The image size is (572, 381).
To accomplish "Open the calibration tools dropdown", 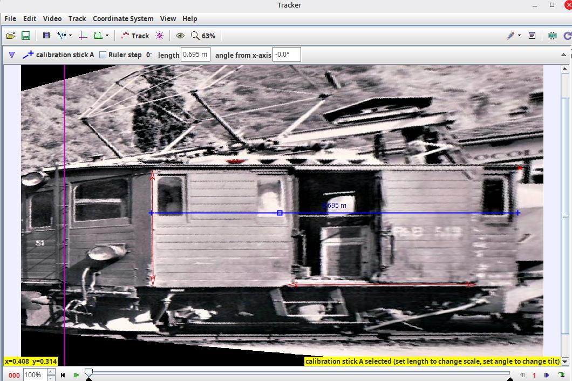I will point(65,36).
